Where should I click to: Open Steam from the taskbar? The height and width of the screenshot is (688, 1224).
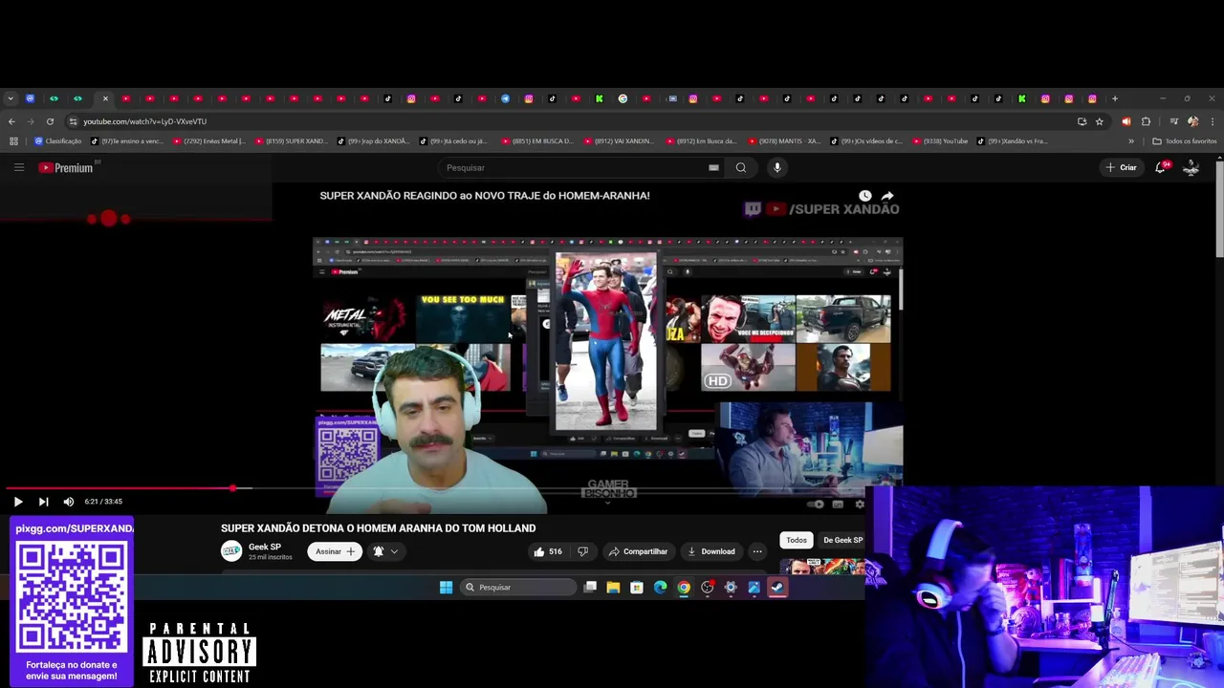(x=777, y=588)
